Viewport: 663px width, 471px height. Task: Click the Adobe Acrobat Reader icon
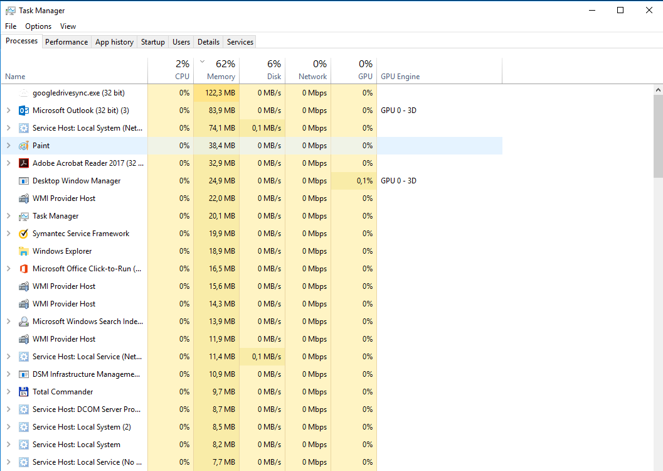click(24, 163)
